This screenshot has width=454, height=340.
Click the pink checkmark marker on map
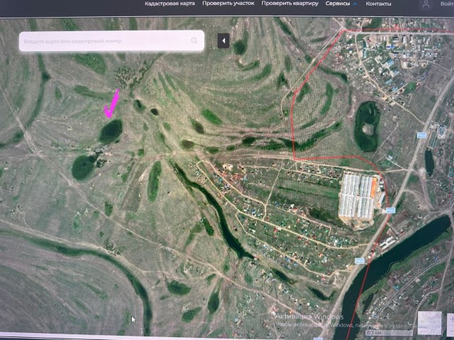(x=111, y=103)
